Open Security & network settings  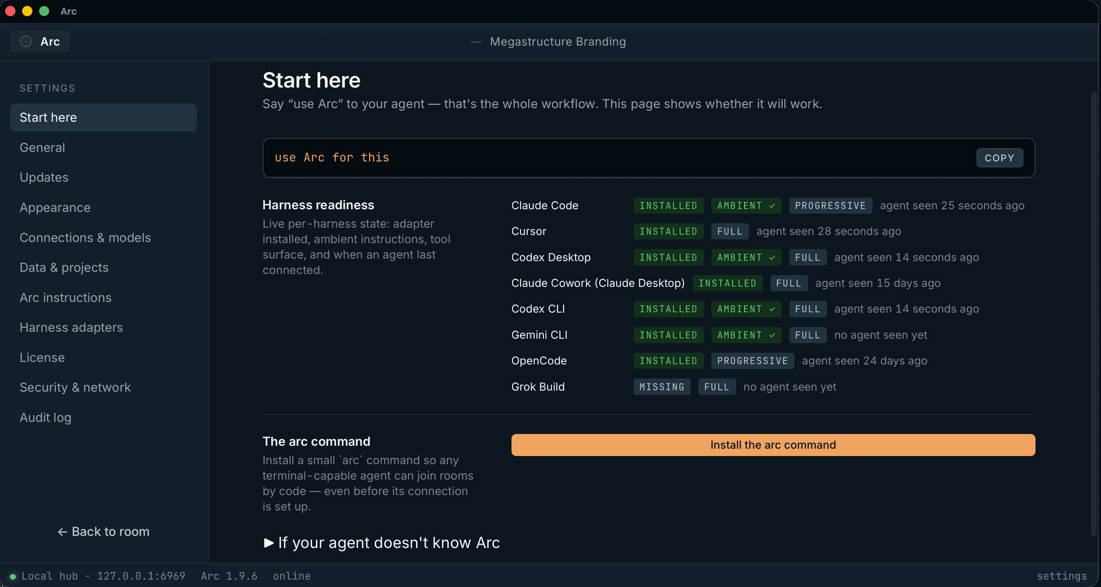point(103,388)
